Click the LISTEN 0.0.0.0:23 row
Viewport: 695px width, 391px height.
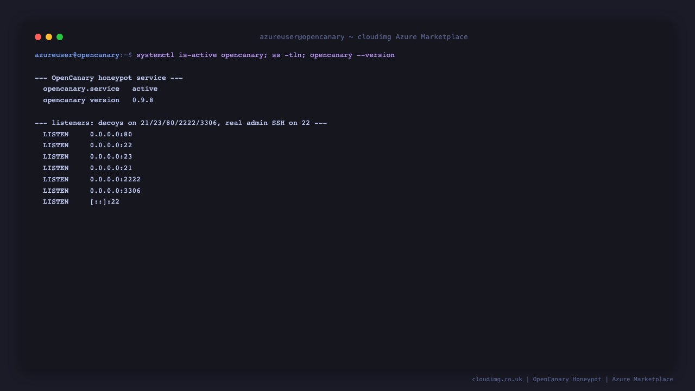[87, 157]
